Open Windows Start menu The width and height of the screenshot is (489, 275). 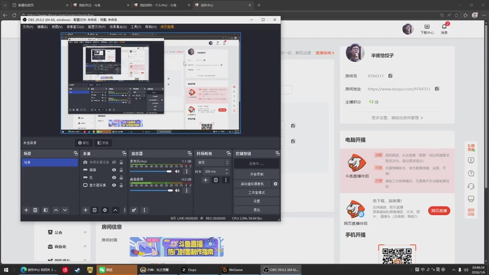point(6,269)
